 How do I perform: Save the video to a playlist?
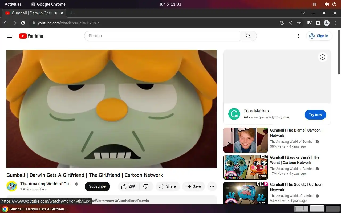(x=193, y=186)
